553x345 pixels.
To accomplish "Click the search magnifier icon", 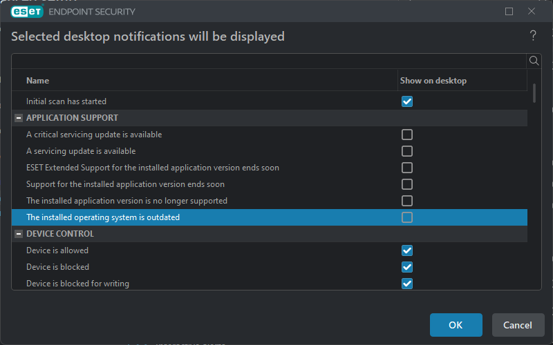I will pyautogui.click(x=534, y=61).
